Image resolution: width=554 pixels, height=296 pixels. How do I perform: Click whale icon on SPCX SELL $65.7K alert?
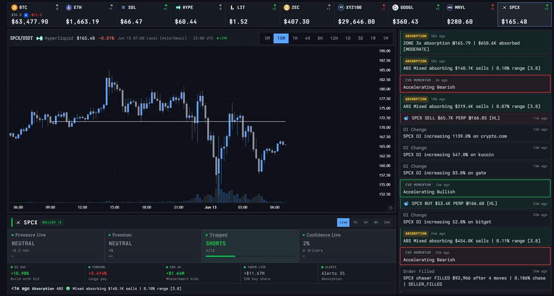[406, 118]
